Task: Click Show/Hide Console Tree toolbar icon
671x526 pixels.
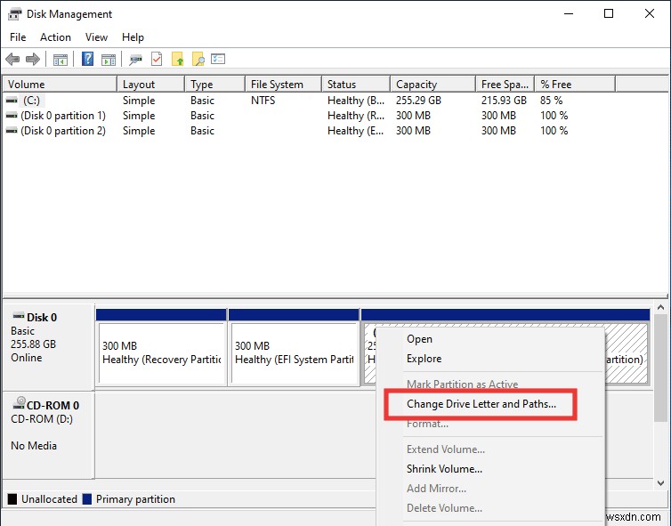Action: click(61, 60)
